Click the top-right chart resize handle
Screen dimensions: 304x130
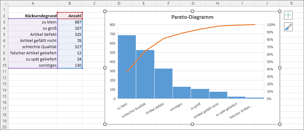pos(280,11)
